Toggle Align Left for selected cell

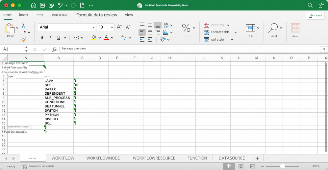(x=142, y=32)
